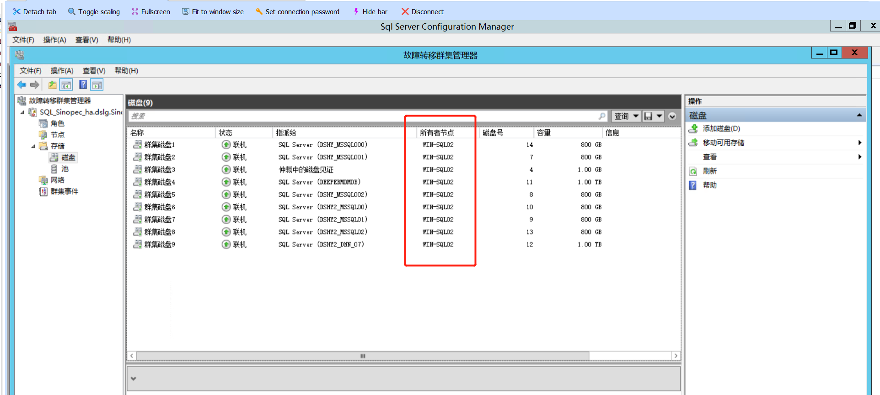Open 操作(A) menu in Sql Server Configuration Manager

(x=55, y=40)
